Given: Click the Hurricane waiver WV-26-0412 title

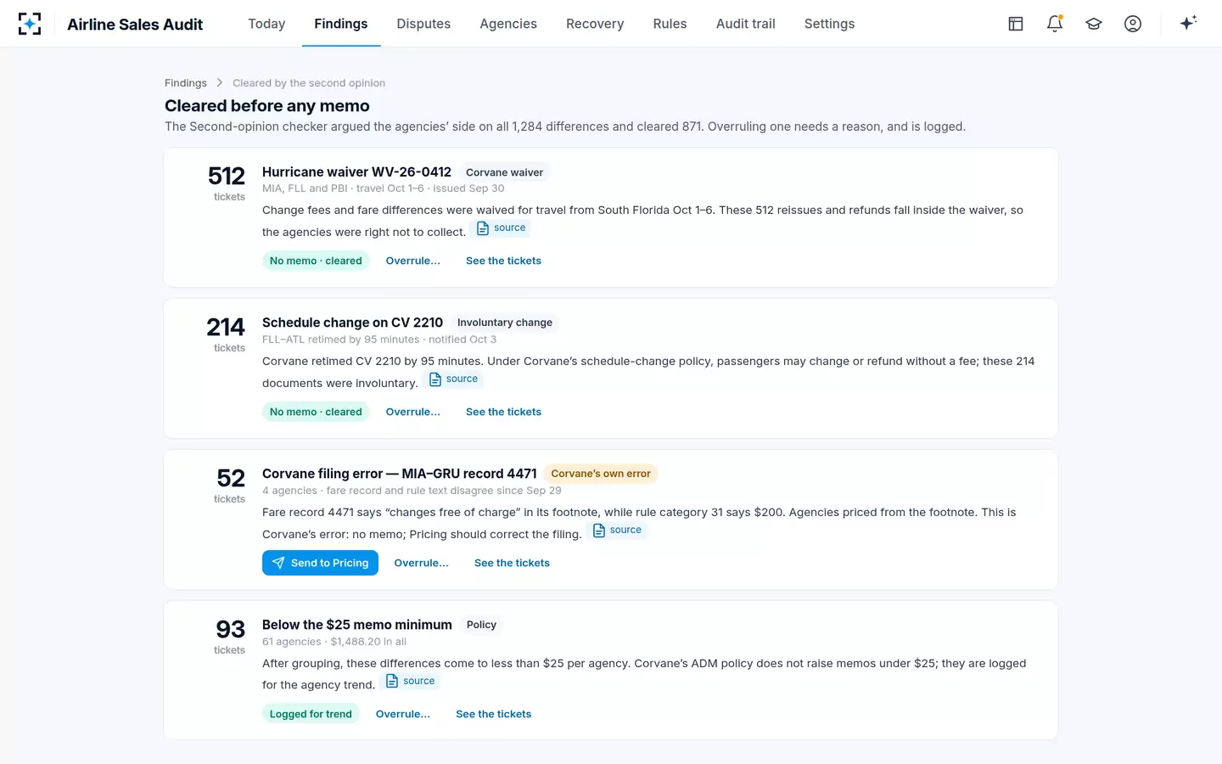Looking at the screenshot, I should point(356,172).
